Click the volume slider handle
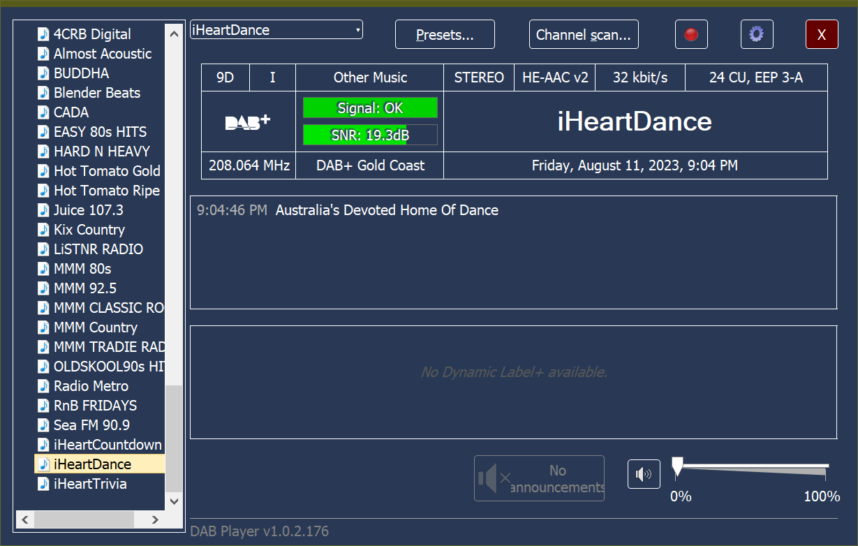This screenshot has width=858, height=546. 677,467
